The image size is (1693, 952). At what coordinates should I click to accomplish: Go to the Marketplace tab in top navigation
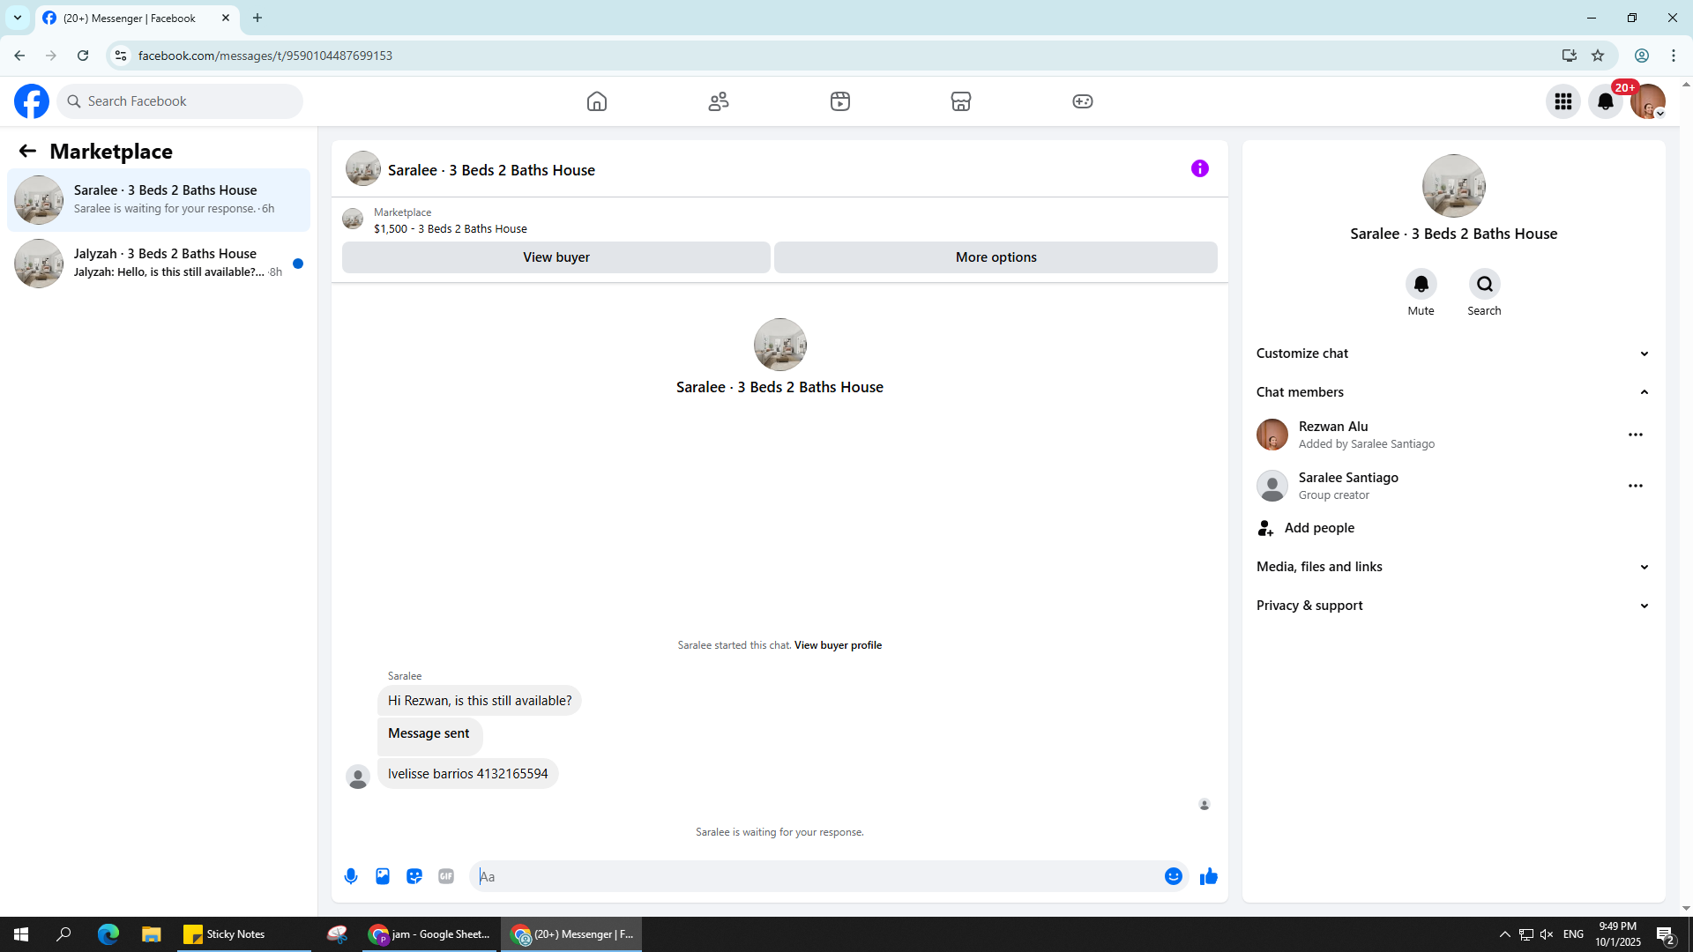point(961,101)
